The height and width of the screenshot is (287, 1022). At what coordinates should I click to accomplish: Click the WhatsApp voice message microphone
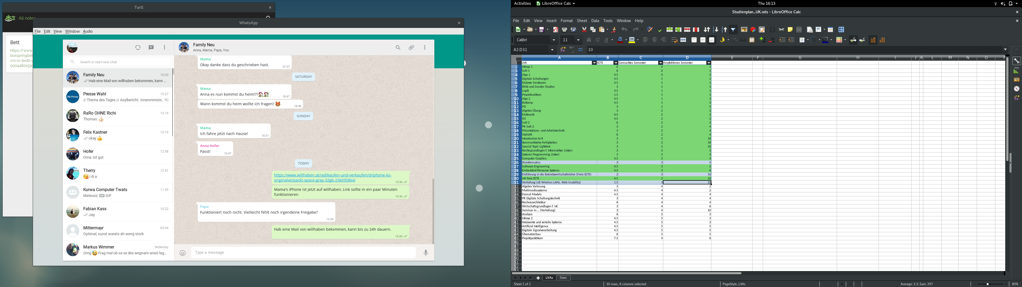(x=426, y=253)
